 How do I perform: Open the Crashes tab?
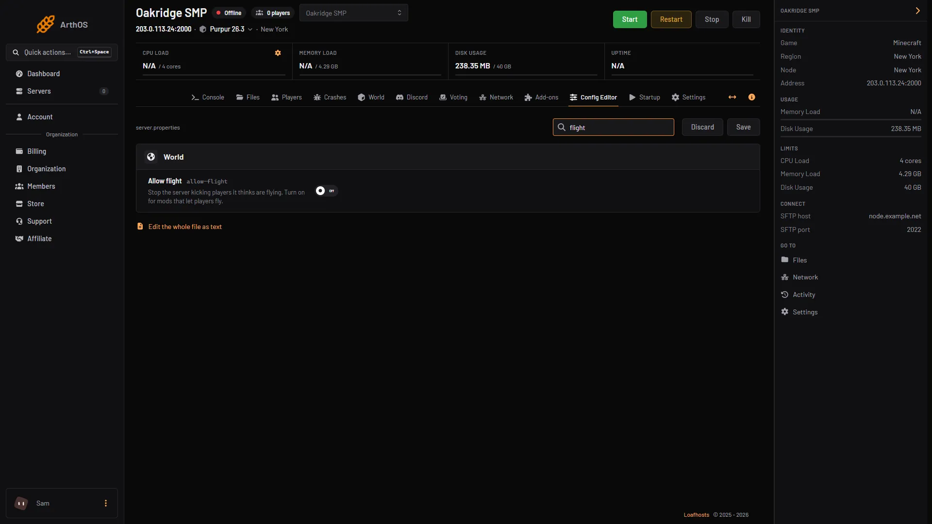point(330,98)
